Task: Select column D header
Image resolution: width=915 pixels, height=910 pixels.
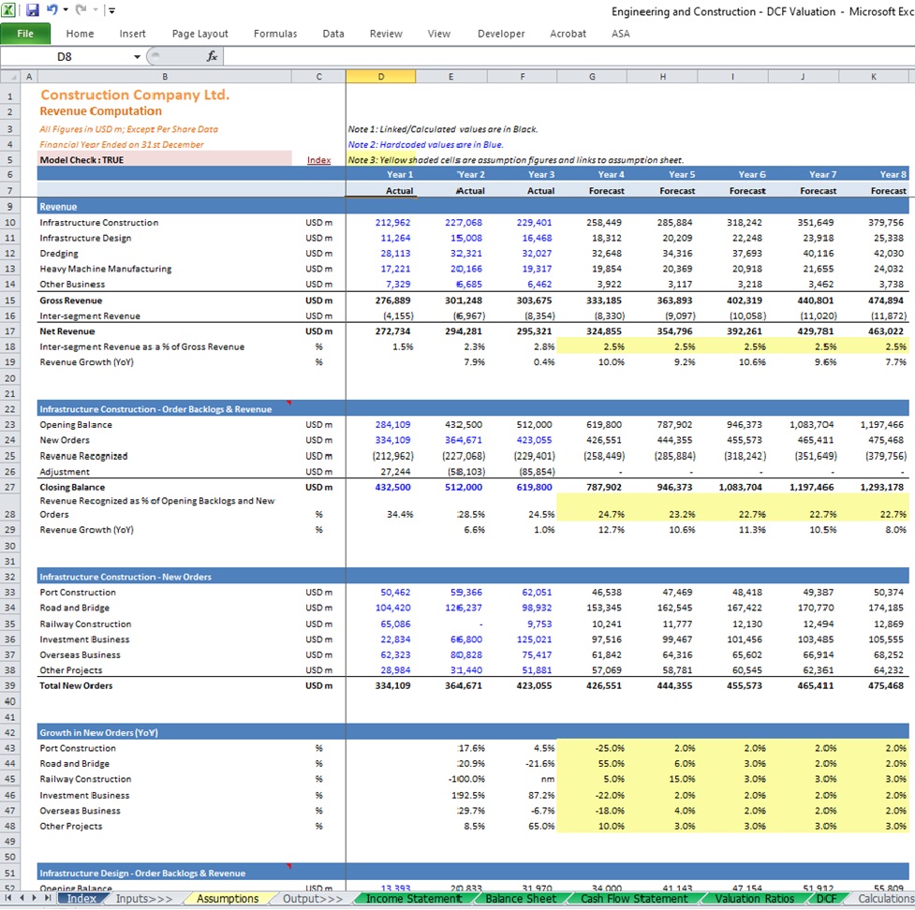Action: coord(380,77)
